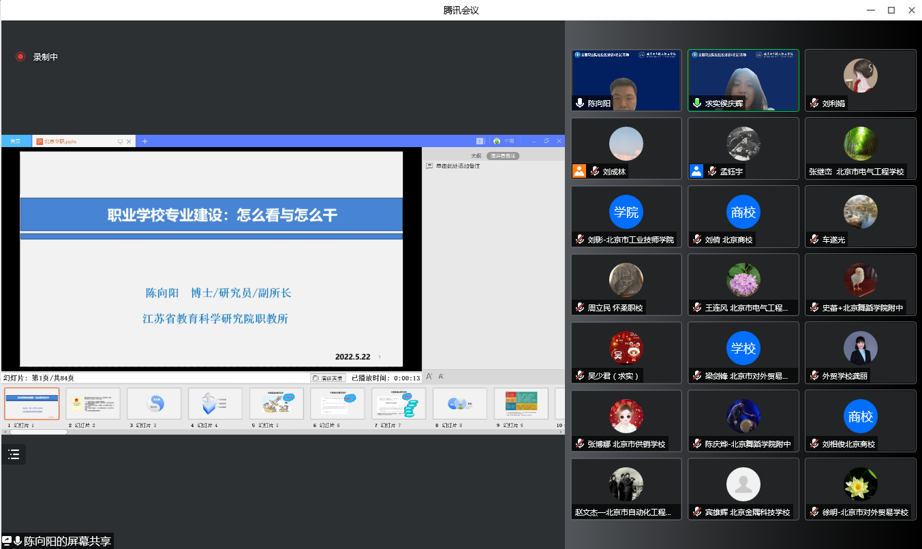Click the muted mic icon for 吴少君
Viewport: 922px width, 549px height.
[x=580, y=376]
